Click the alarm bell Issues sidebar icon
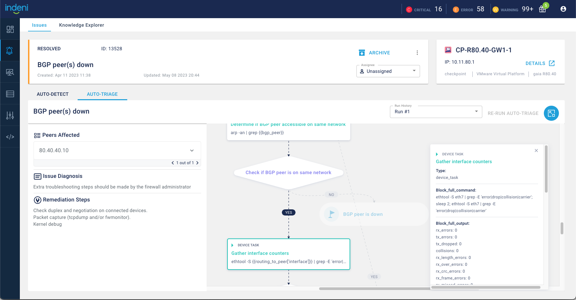The width and height of the screenshot is (576, 300). click(x=10, y=51)
